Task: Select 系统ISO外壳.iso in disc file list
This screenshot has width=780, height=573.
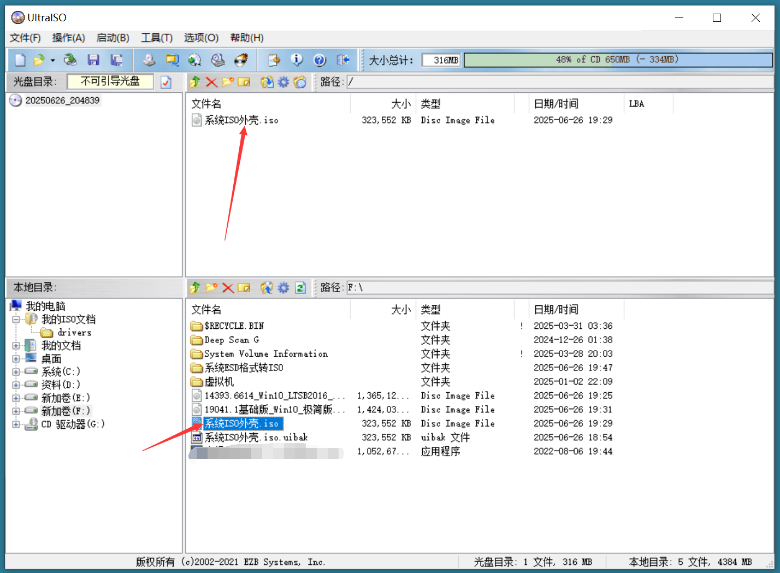Action: [x=241, y=120]
